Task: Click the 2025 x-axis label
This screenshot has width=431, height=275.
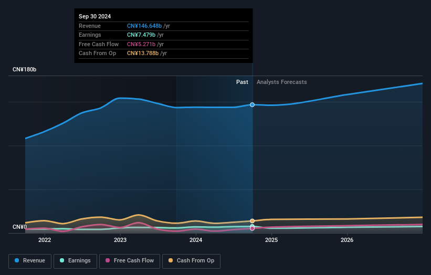Action: (x=271, y=240)
